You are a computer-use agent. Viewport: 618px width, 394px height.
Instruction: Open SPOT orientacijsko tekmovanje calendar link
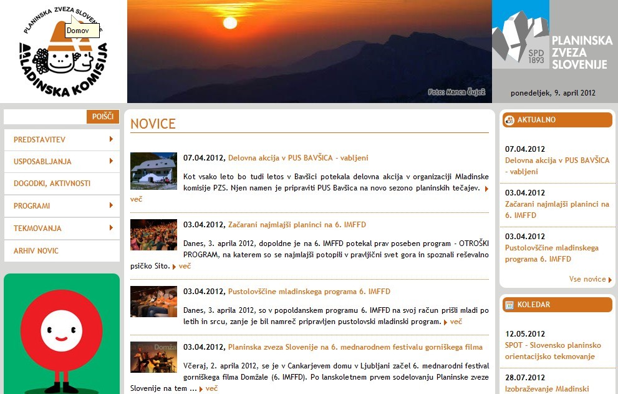pos(553,351)
